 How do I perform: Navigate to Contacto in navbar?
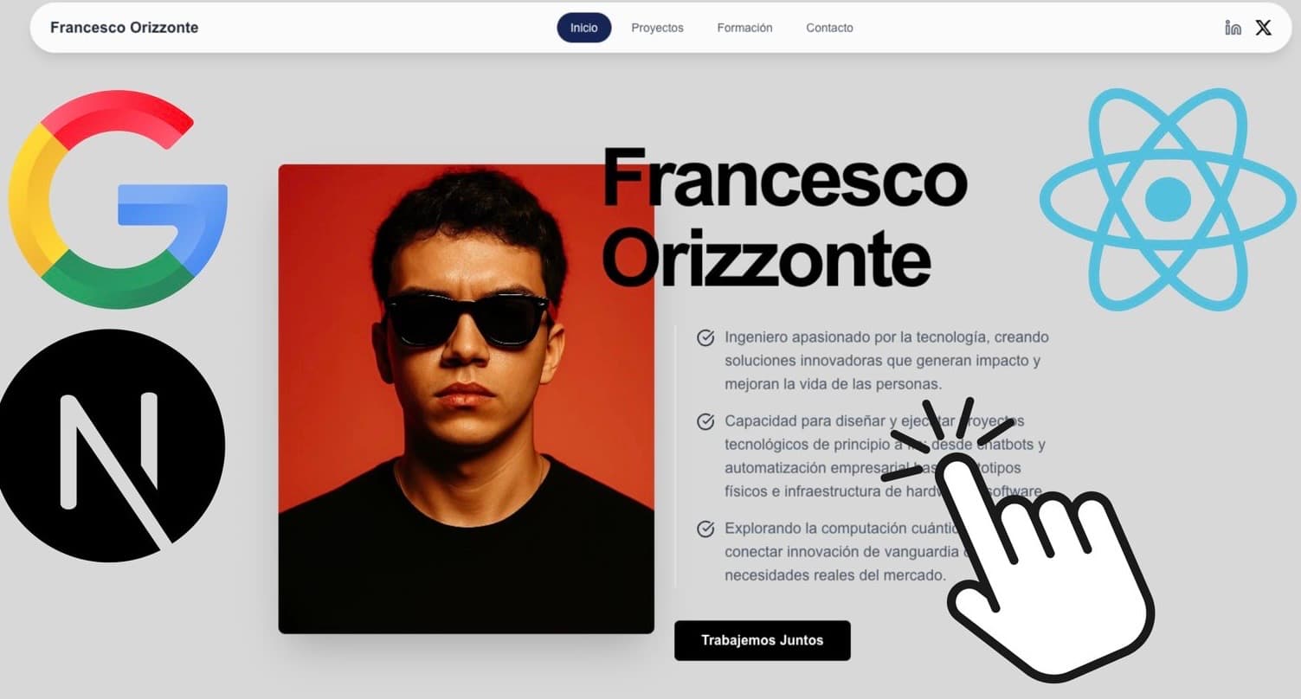tap(829, 28)
